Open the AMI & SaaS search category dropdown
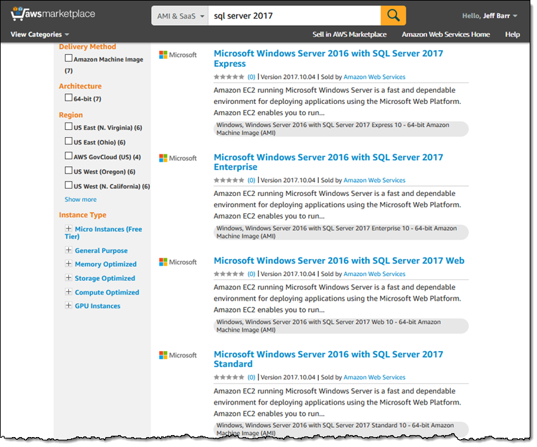Viewport: 537px width, 447px height. pyautogui.click(x=179, y=16)
